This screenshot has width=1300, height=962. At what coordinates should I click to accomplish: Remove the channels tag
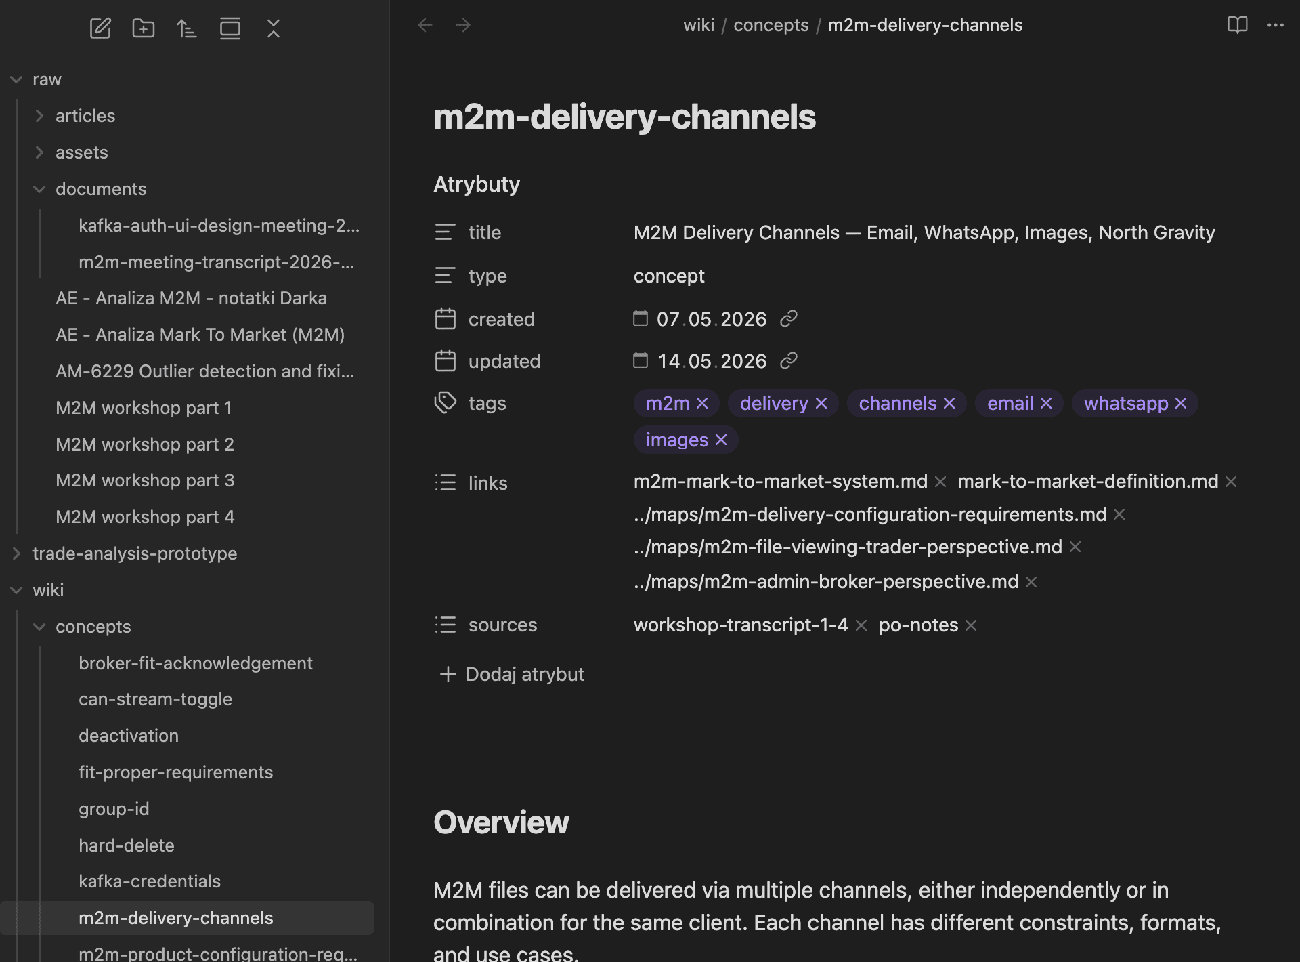[949, 403]
